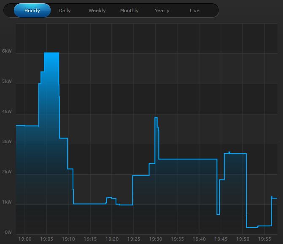Click the 19:45 time label
The image size is (283, 244).
(x=221, y=239)
